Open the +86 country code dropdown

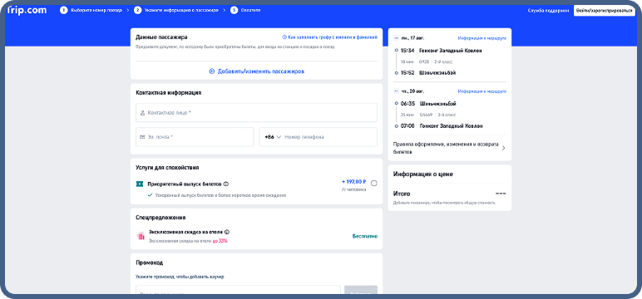pyautogui.click(x=273, y=137)
